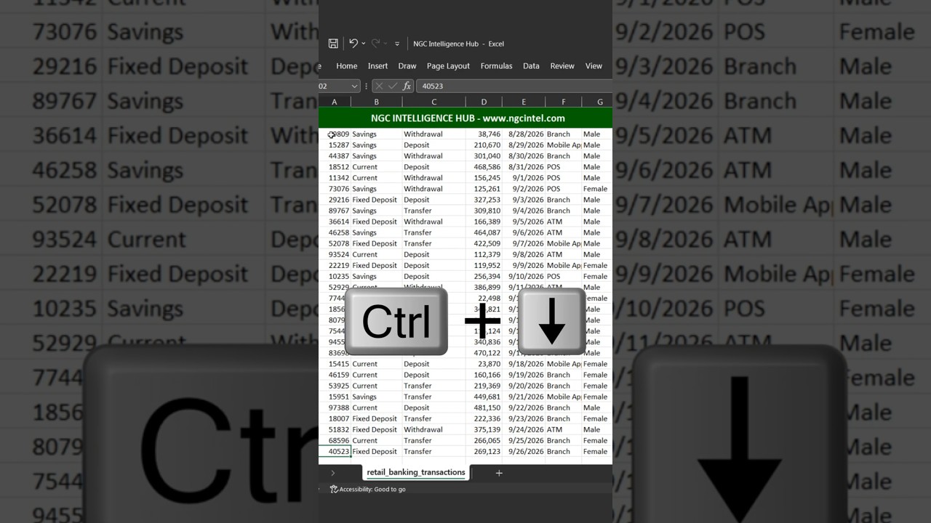
Task: Open the View ribbon tab
Action: [594, 66]
